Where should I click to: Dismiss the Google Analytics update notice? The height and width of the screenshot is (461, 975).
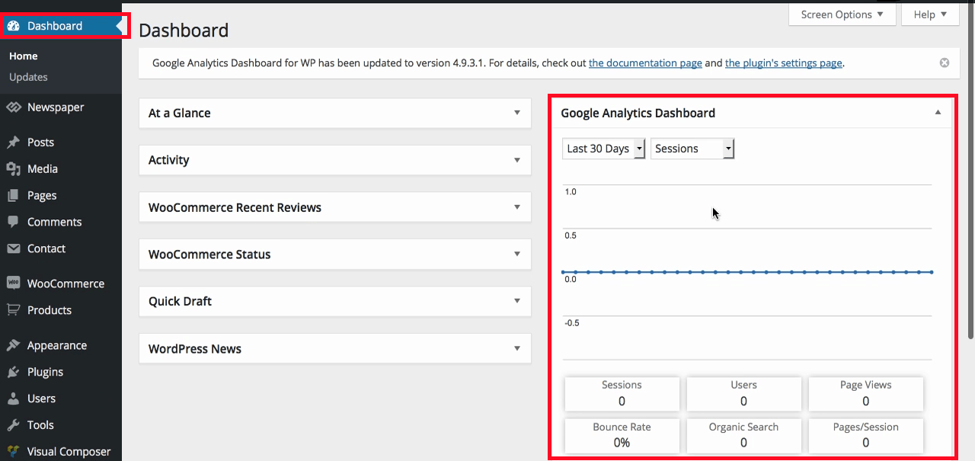[945, 63]
